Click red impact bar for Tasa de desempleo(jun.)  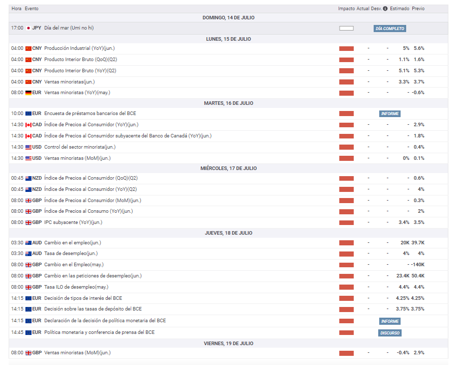pos(346,254)
